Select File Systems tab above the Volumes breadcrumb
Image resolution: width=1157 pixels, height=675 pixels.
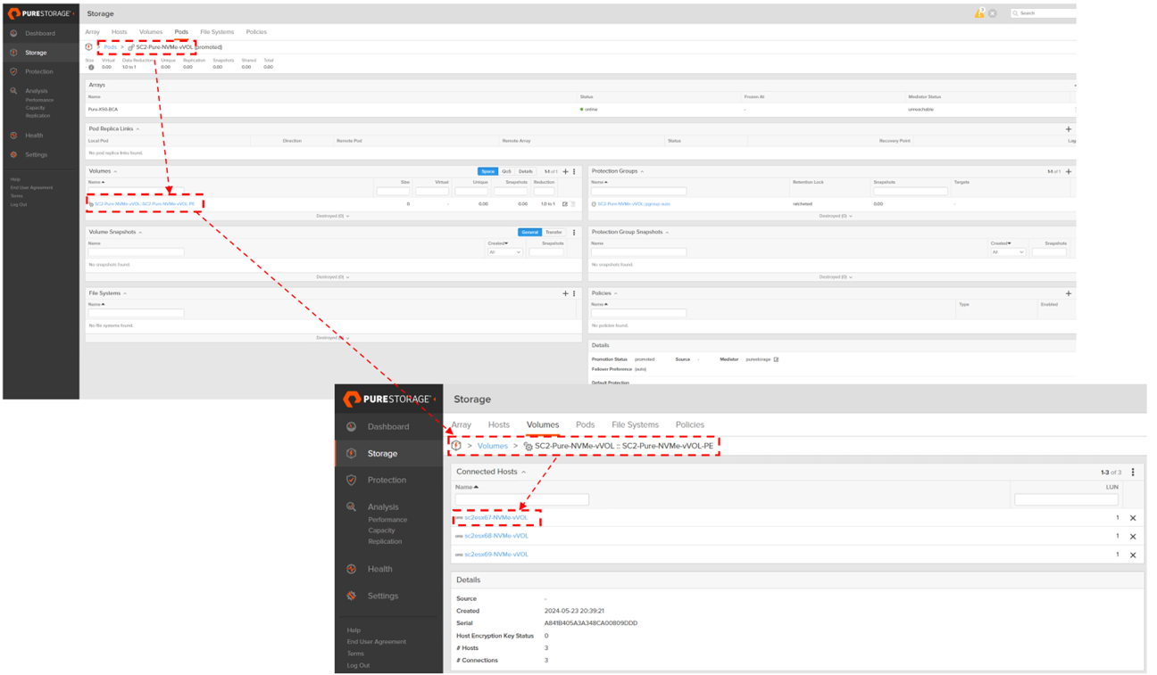(635, 424)
